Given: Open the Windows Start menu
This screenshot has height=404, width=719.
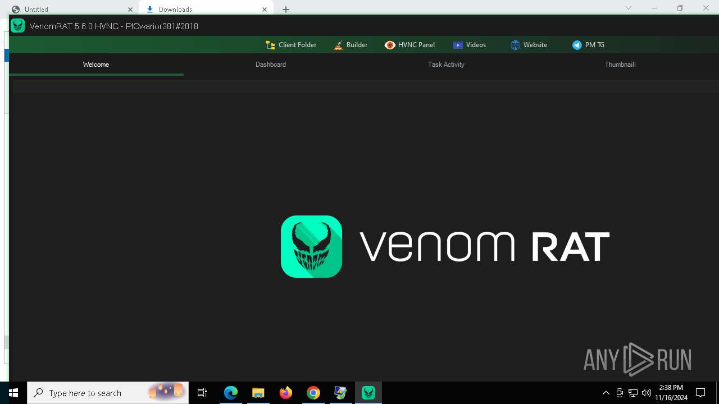Looking at the screenshot, I should [x=13, y=393].
